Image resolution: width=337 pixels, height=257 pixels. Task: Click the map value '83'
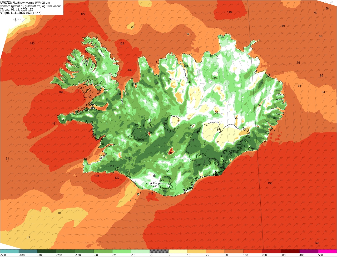click(x=275, y=118)
